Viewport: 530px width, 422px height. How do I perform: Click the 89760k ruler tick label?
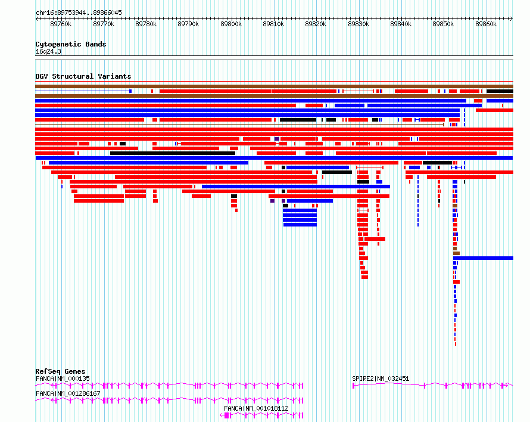tap(61, 24)
